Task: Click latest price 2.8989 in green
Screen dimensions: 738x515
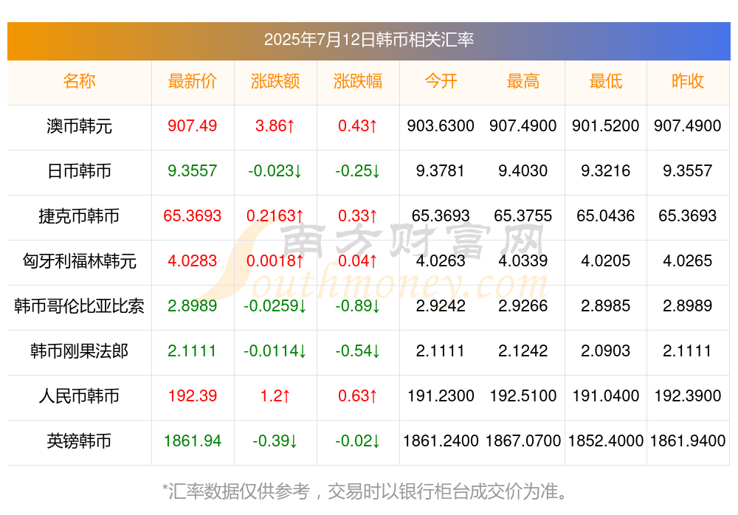Action: pos(193,305)
